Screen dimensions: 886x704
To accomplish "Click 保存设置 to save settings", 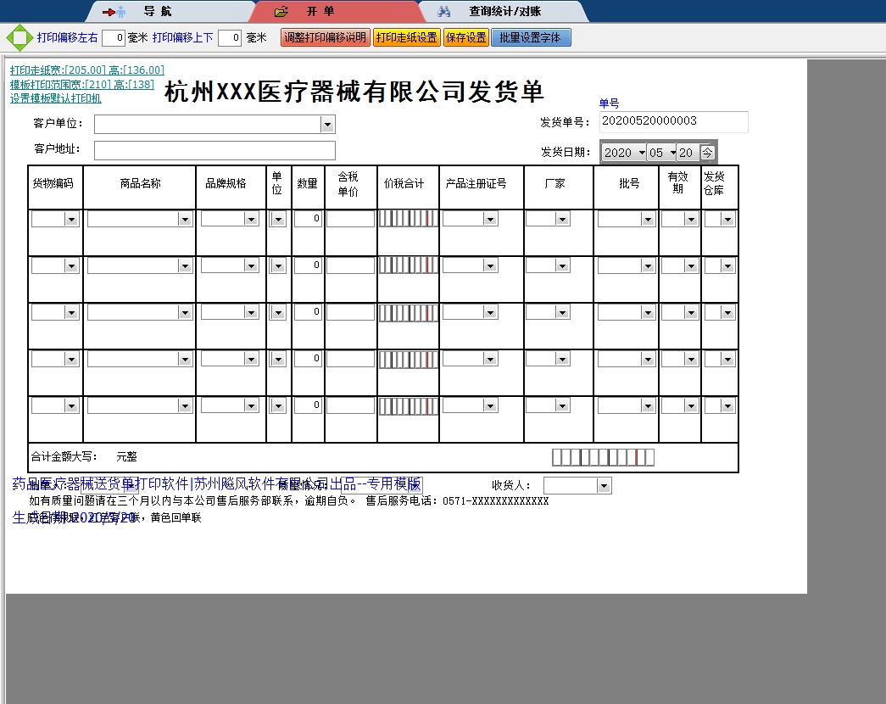I will [465, 37].
